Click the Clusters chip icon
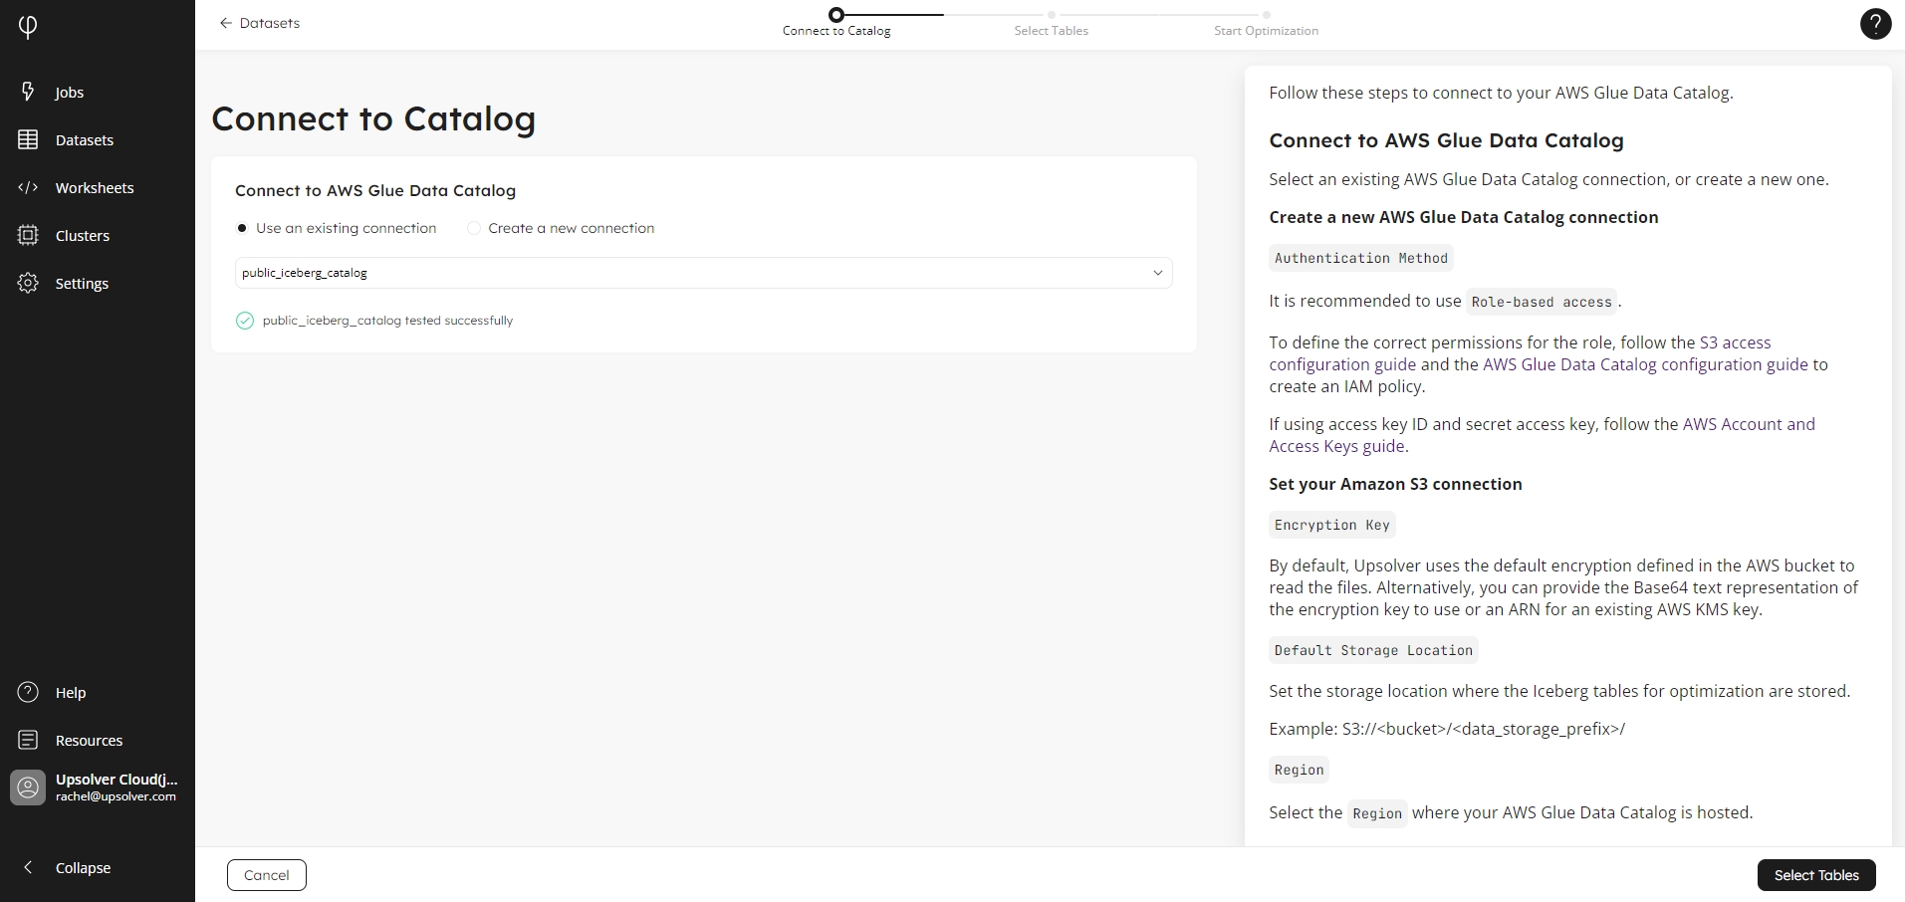Viewport: 1905px width, 902px height. pyautogui.click(x=28, y=235)
